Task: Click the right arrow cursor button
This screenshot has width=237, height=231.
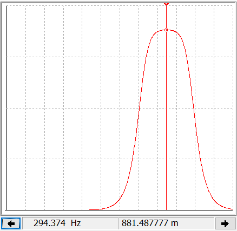Action: pos(226,223)
